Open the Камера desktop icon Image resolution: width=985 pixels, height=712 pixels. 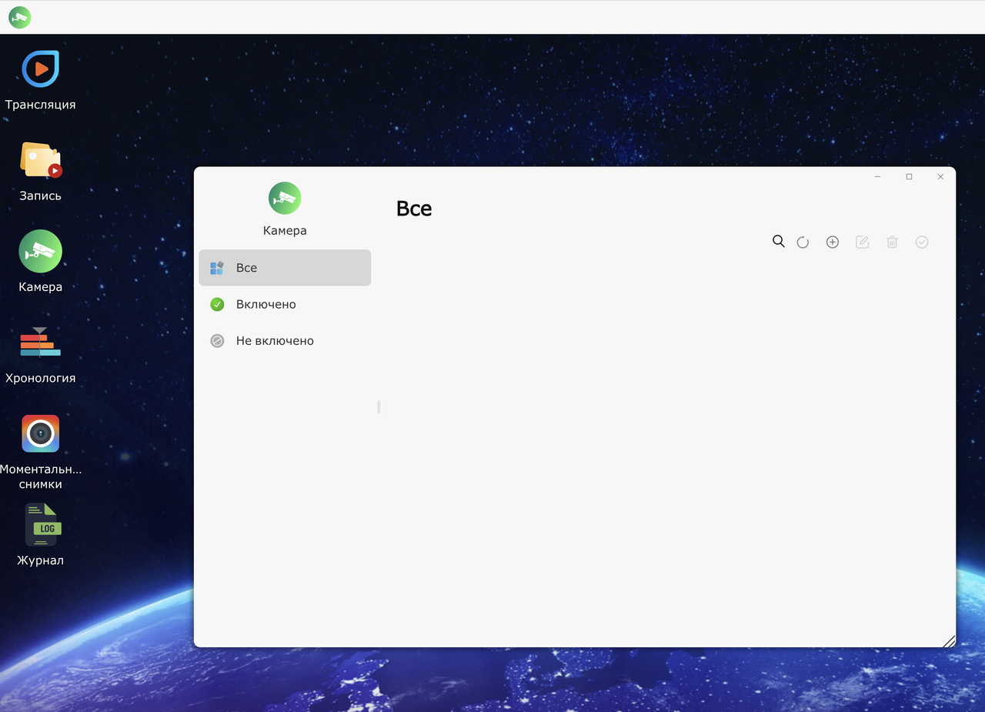40,251
